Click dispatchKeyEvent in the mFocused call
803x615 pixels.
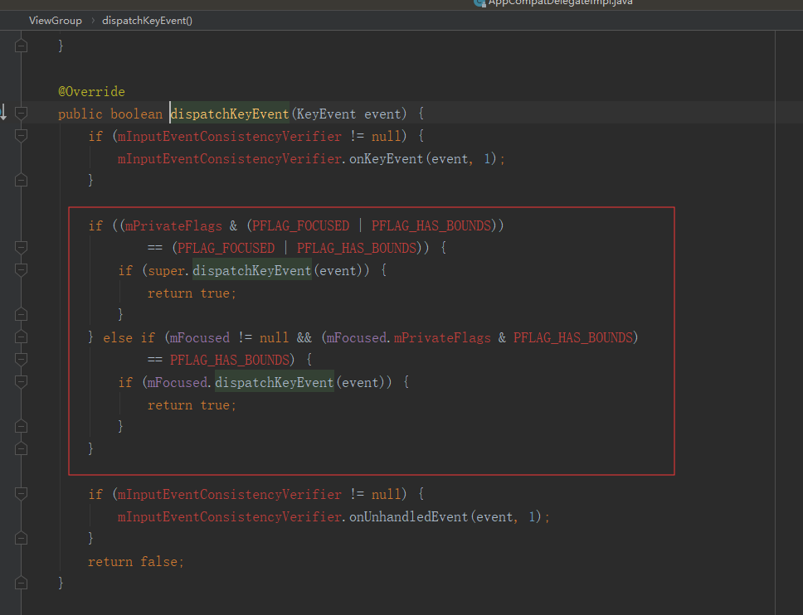pos(275,383)
